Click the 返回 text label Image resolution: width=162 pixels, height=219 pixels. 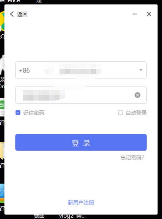point(22,14)
